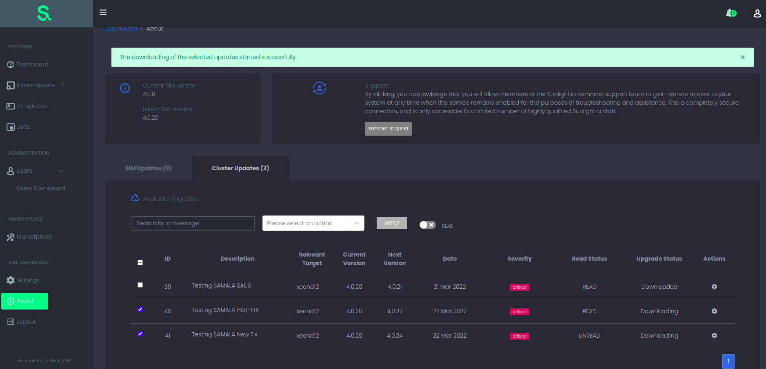Toggle the READ filter switch

pyautogui.click(x=427, y=225)
